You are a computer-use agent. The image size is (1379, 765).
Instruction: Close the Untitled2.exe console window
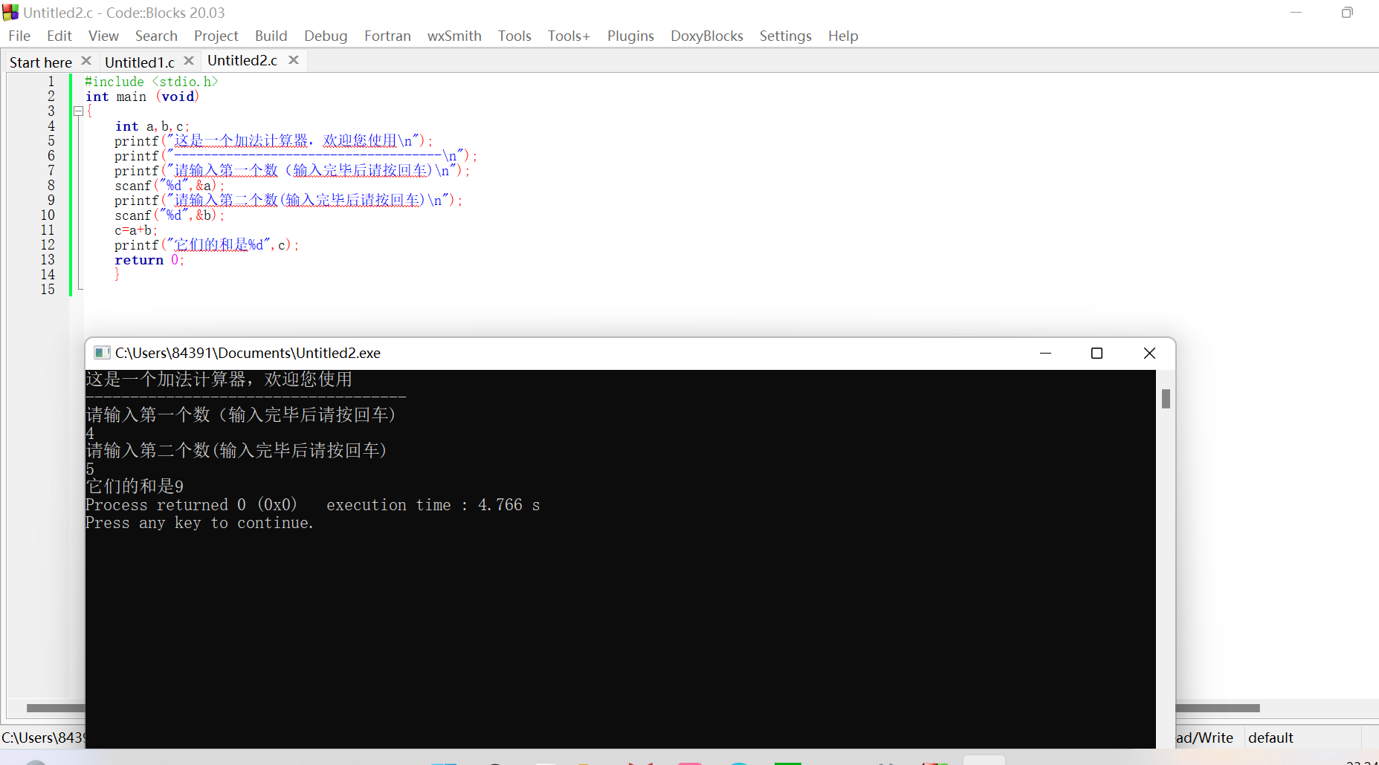[x=1149, y=353]
